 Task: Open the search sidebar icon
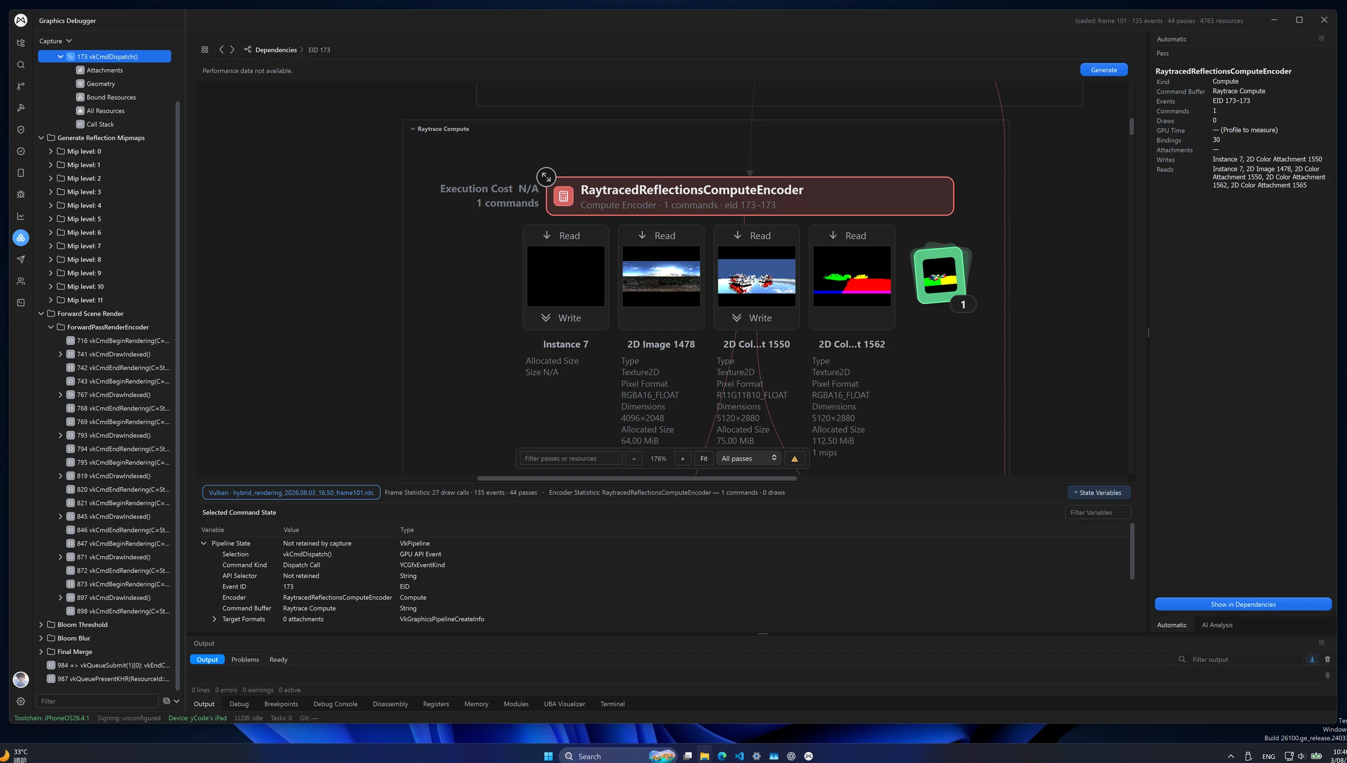pos(21,65)
